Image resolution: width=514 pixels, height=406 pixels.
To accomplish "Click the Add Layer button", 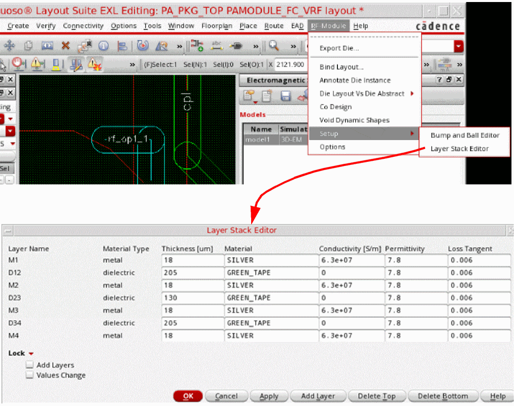I will (x=318, y=396).
